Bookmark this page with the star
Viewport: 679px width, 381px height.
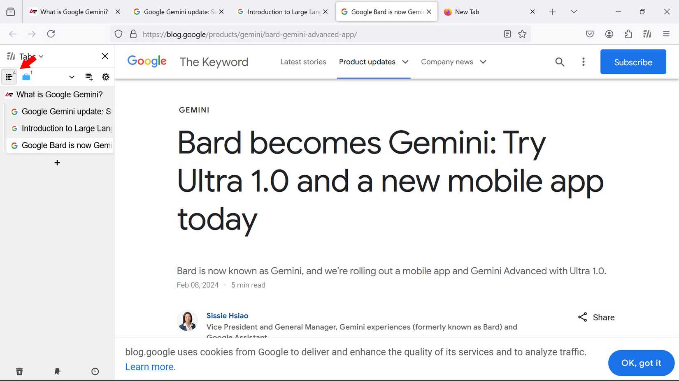coord(523,34)
